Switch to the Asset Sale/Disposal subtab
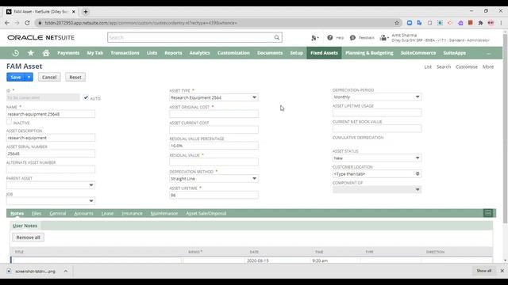Image resolution: width=508 pixels, height=285 pixels. [206, 213]
